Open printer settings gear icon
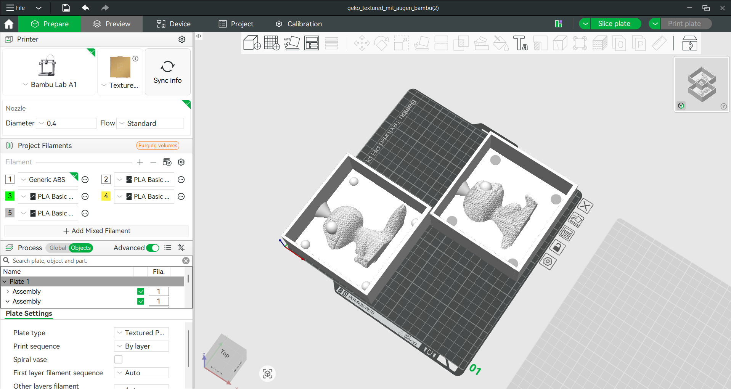Viewport: 731px width, 389px height. tap(182, 39)
